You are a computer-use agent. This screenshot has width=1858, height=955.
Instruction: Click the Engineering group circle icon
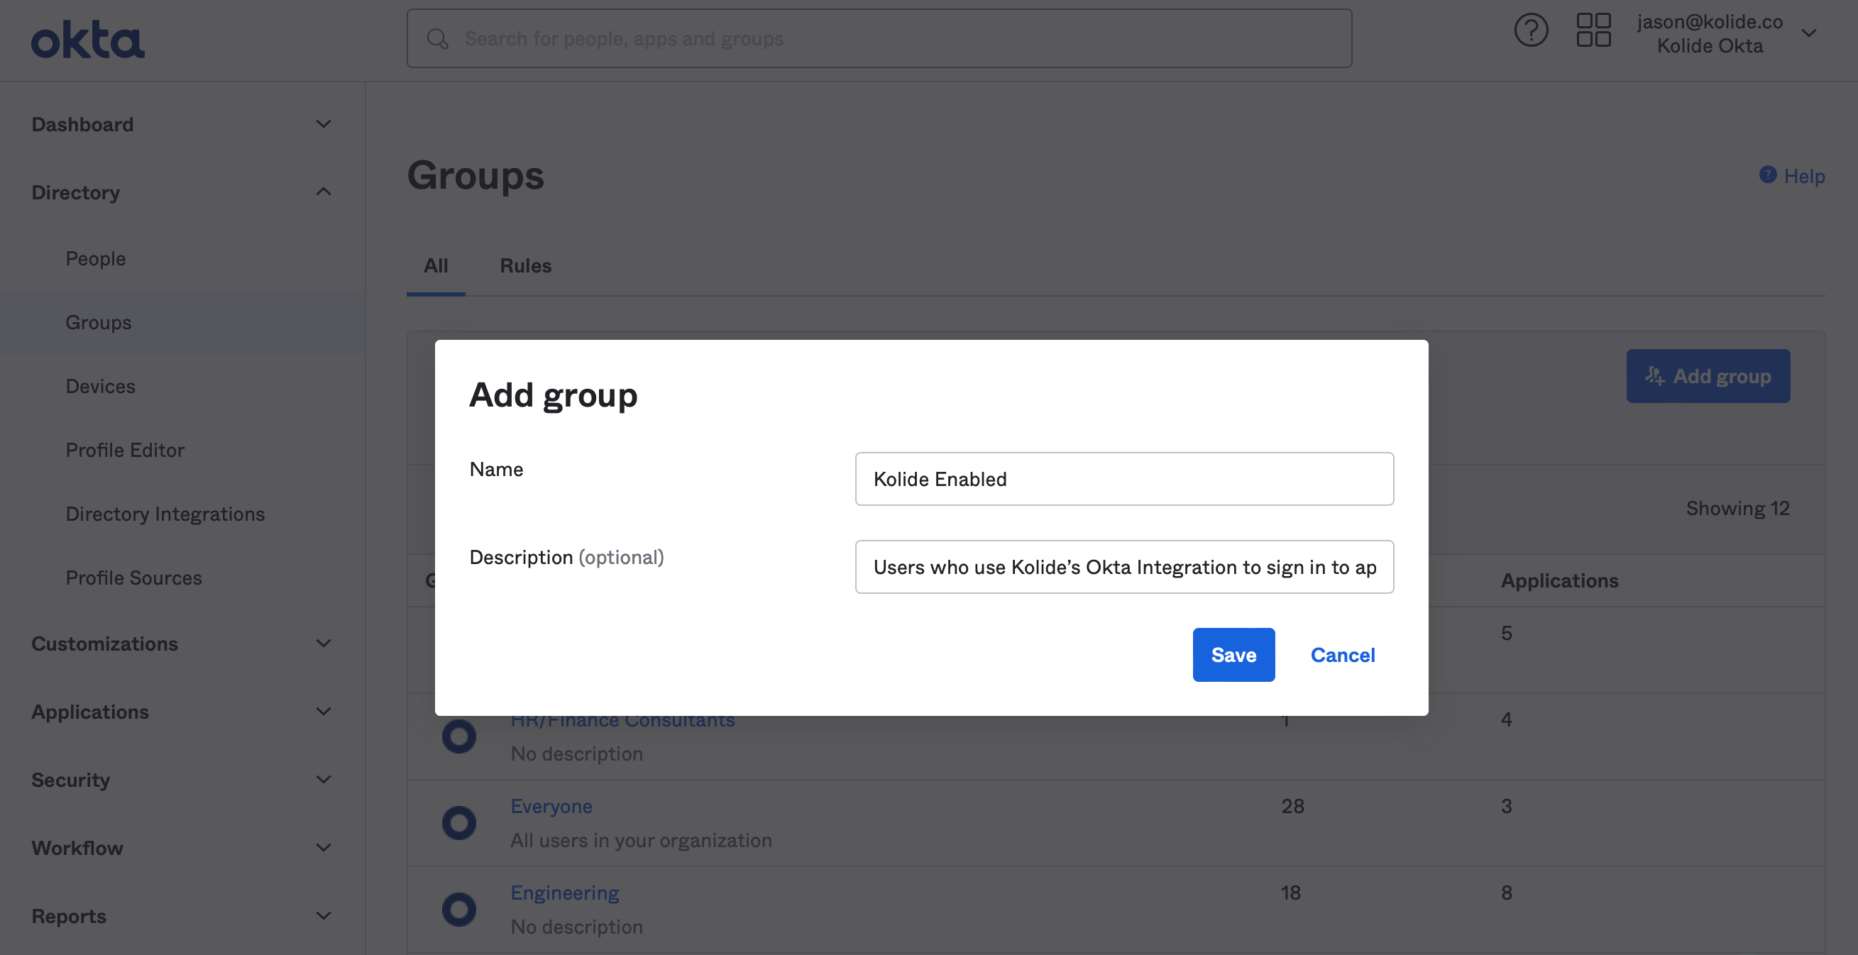tap(458, 910)
